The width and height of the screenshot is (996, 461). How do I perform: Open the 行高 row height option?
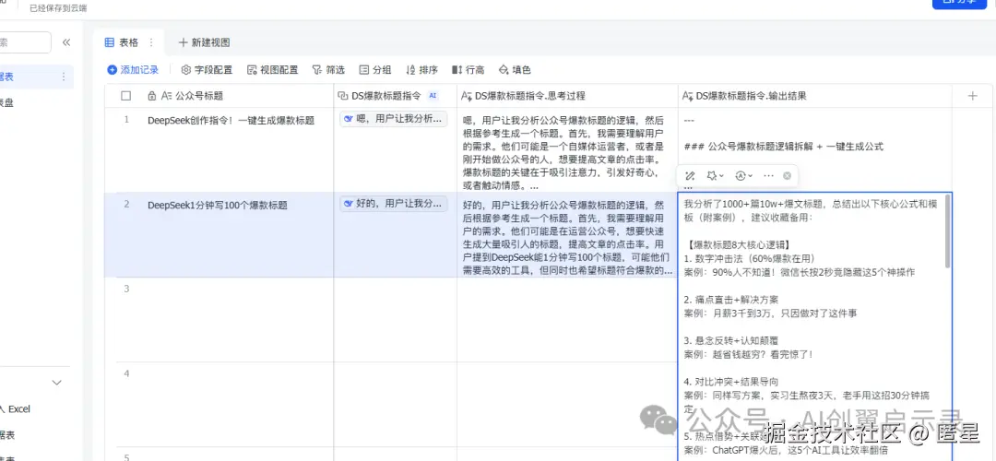click(468, 70)
